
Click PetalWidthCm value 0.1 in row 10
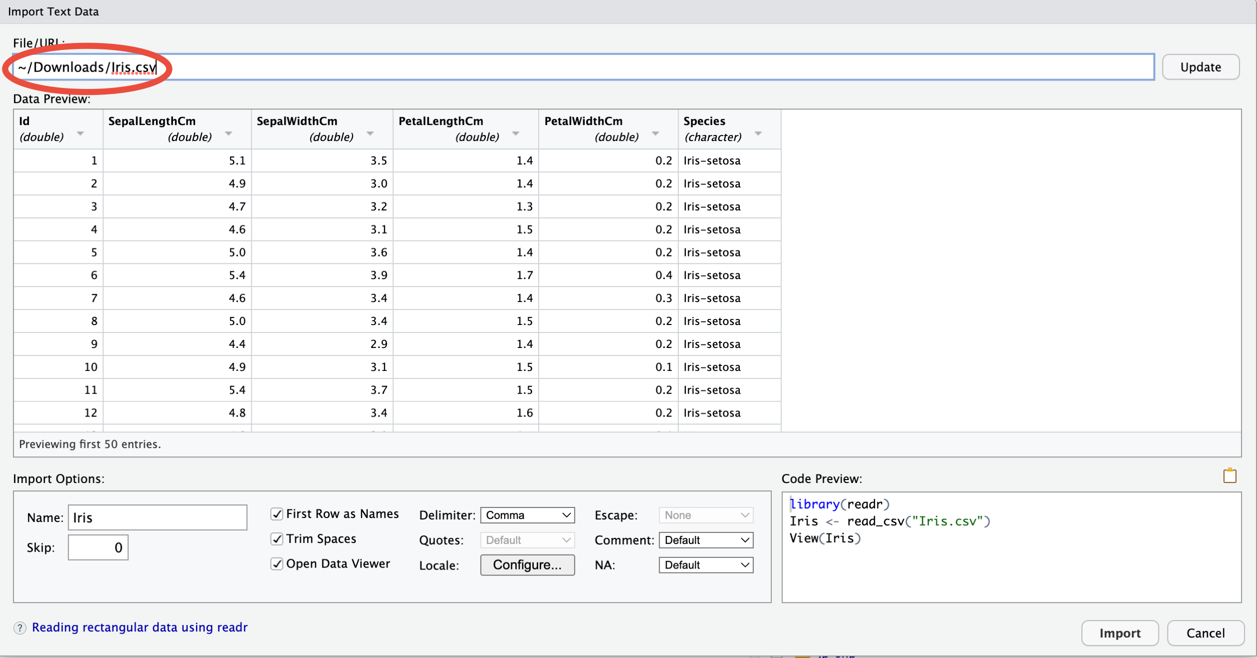pos(608,367)
